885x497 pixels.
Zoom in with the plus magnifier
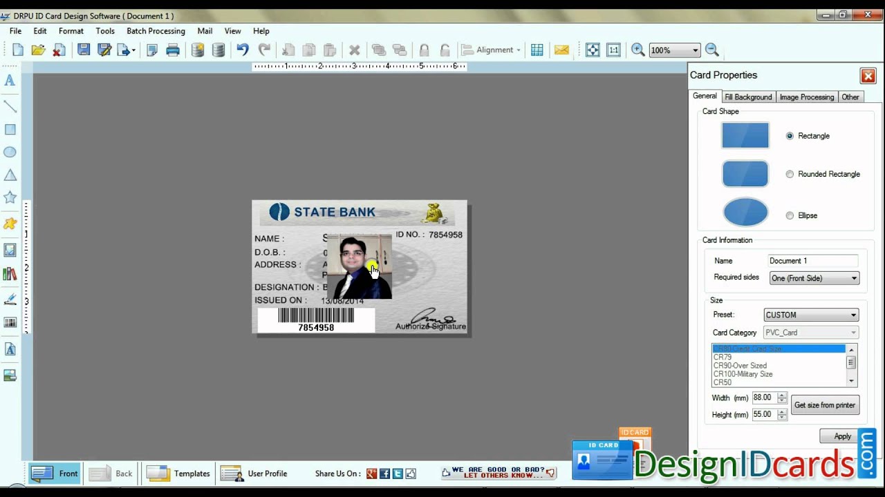click(x=638, y=50)
